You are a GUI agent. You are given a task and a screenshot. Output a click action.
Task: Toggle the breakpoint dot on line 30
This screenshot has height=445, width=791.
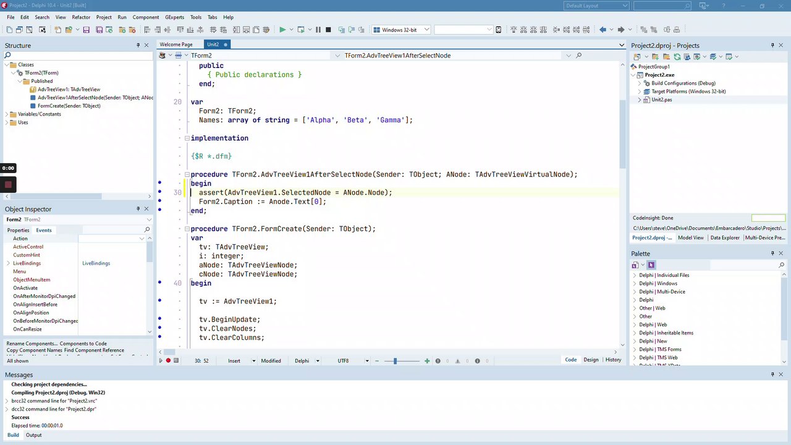click(159, 192)
